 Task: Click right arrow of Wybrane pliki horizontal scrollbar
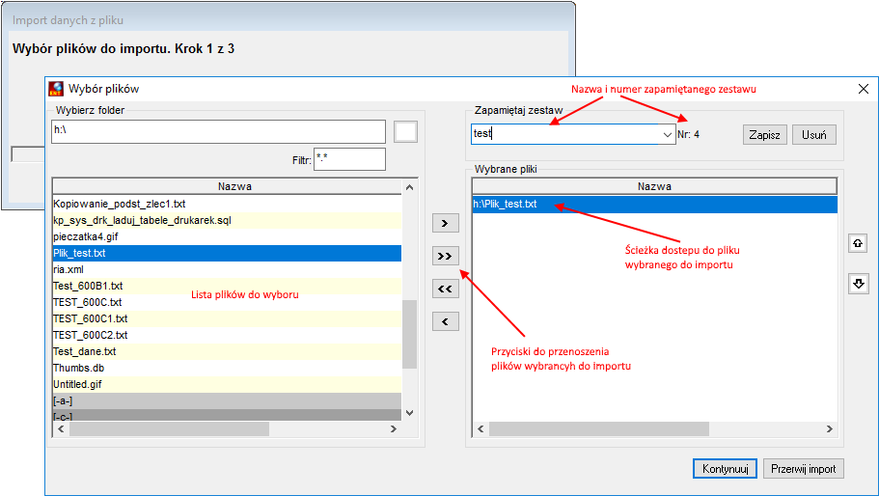830,428
